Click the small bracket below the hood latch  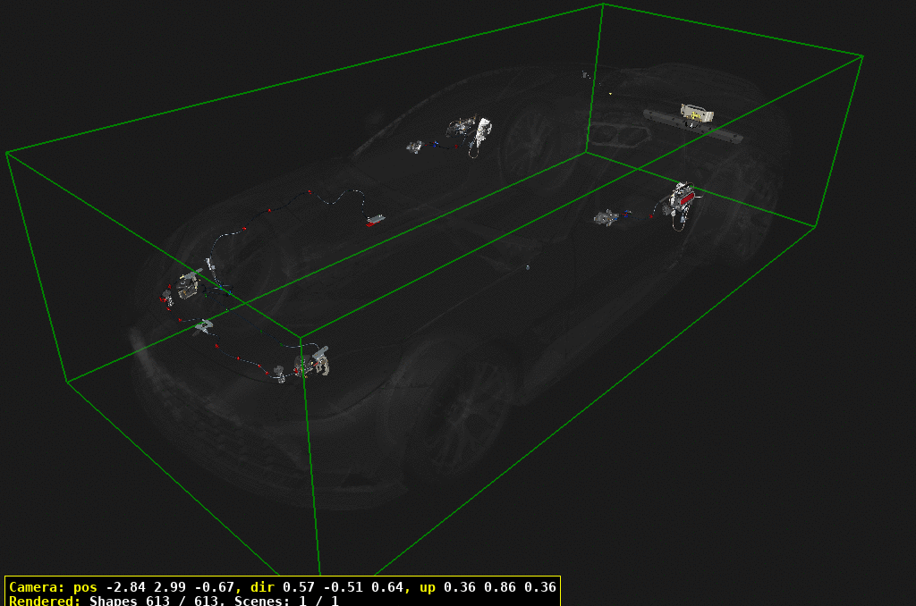[204, 326]
